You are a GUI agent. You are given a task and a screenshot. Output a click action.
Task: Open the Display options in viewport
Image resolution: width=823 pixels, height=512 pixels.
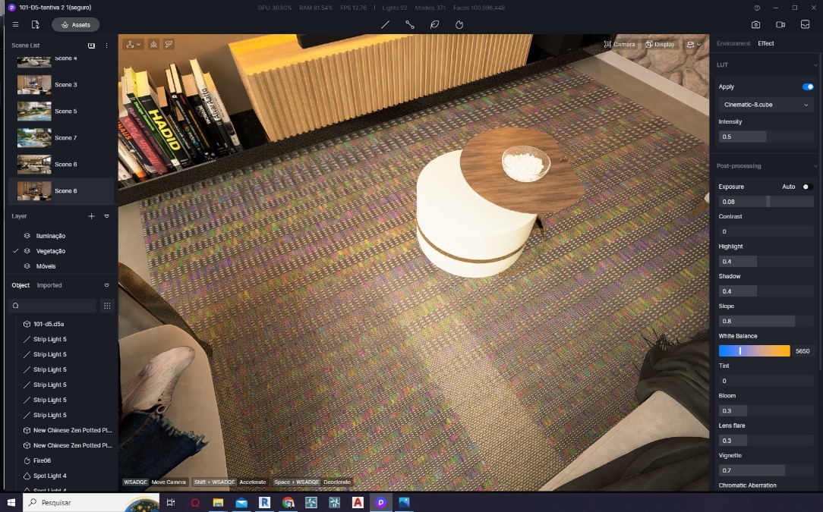tap(659, 44)
